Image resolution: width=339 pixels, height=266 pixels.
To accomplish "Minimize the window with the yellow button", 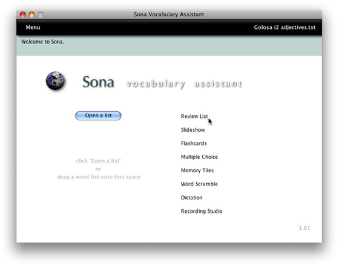I will [x=31, y=15].
